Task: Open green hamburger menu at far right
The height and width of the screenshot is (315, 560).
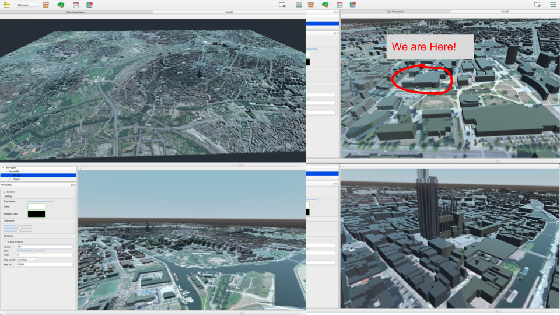Action: [x=553, y=5]
